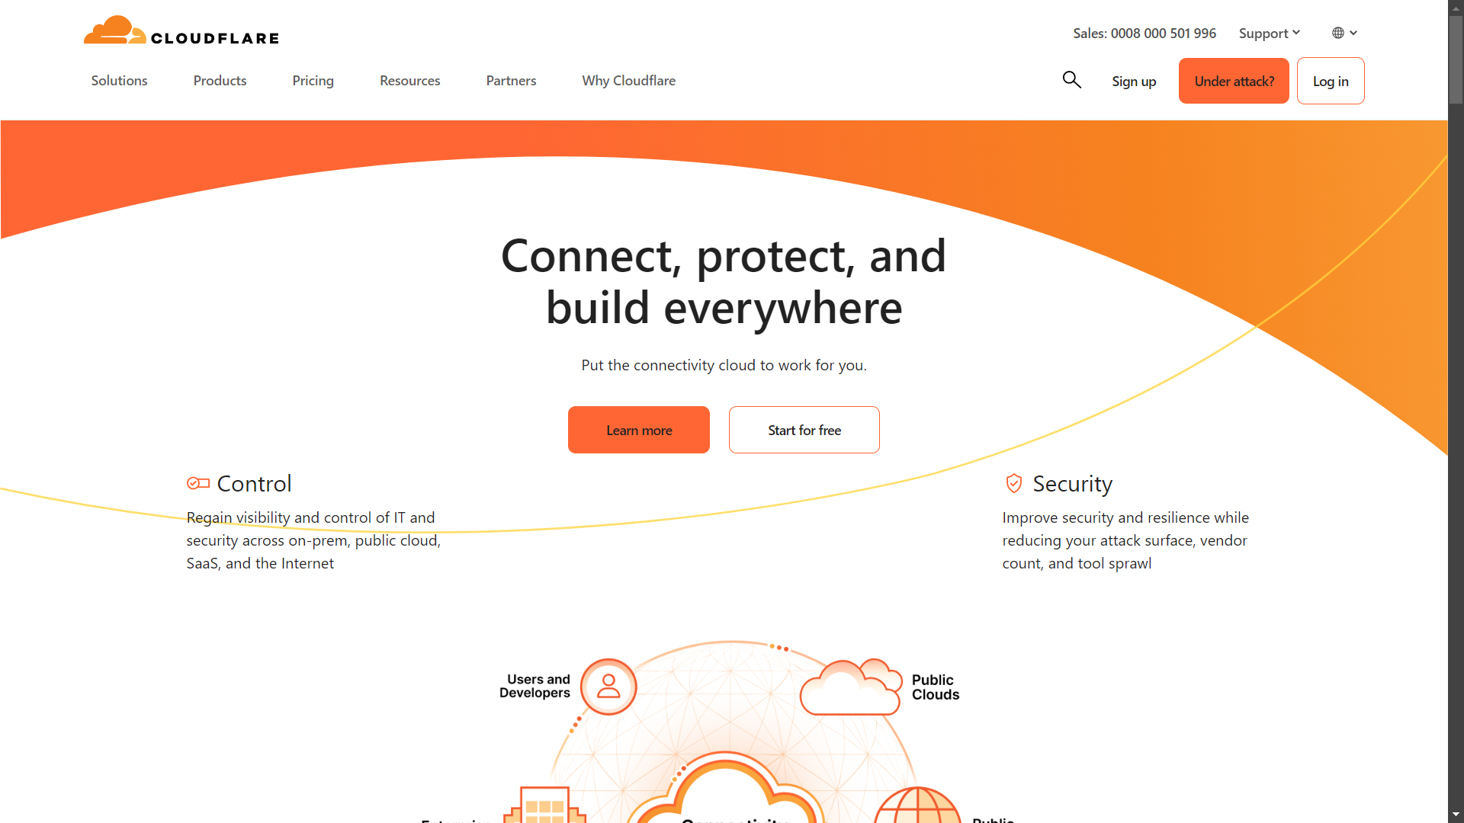Select the Why Cloudflare menu item

click(629, 80)
